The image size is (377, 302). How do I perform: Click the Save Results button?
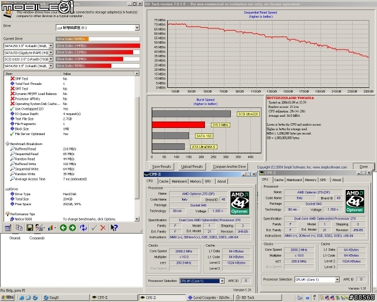coord(161,167)
